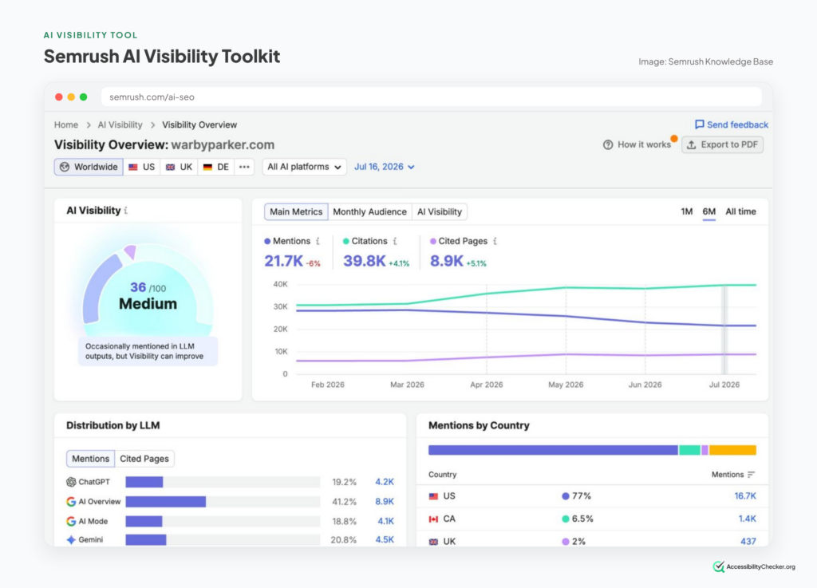Go to AI Visibility in the breadcrumb
Image resolution: width=817 pixels, height=588 pixels.
point(120,124)
